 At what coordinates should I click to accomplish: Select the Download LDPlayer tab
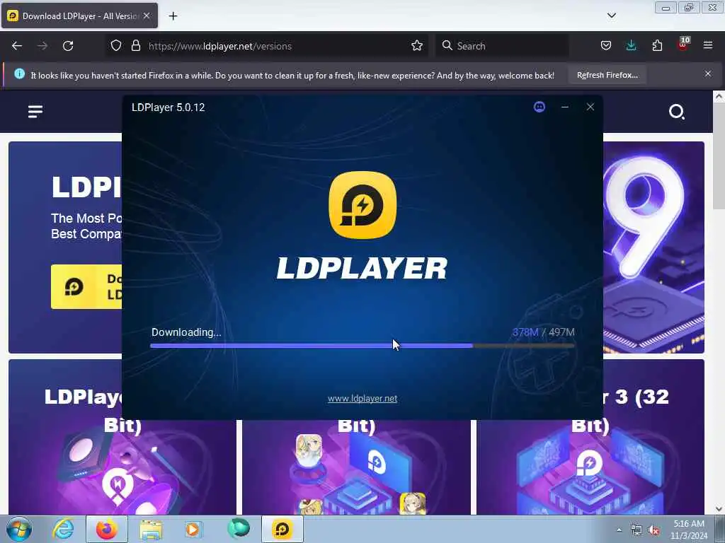(x=79, y=16)
